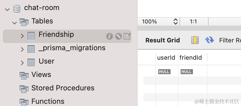The image size is (241, 106).
Task: Select the _prisma_migrations table
Action: [x=72, y=48]
